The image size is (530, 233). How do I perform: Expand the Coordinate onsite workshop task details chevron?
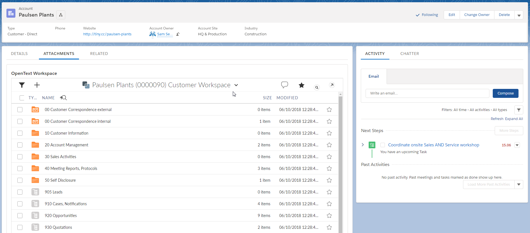pyautogui.click(x=363, y=145)
